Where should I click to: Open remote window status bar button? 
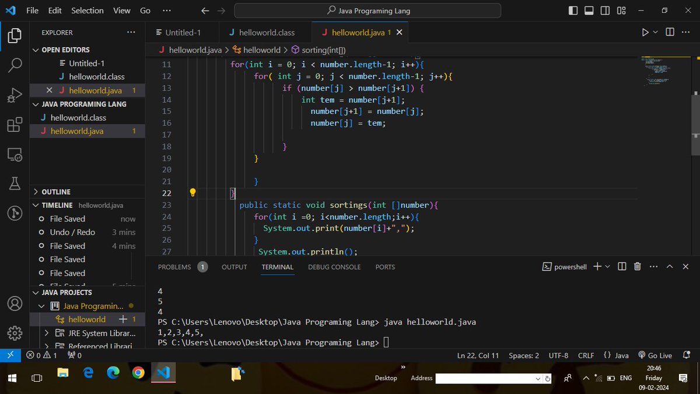click(x=10, y=355)
